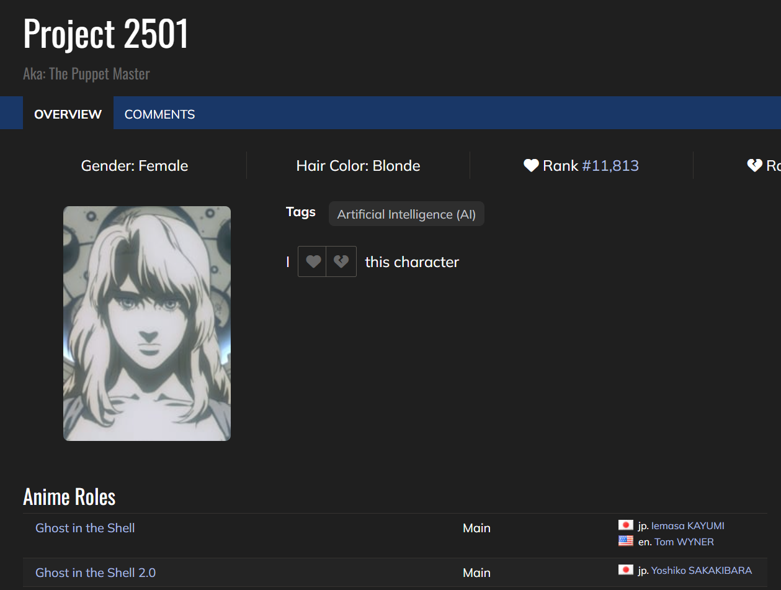781x590 pixels.
Task: Click the Project 2501 page title
Action: tap(106, 34)
